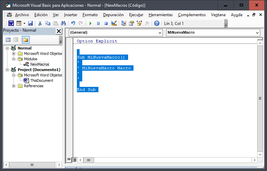This screenshot has height=171, width=267.
Task: Collapse Microsoft Word Objetos under Documento1
Action: click(x=13, y=75)
